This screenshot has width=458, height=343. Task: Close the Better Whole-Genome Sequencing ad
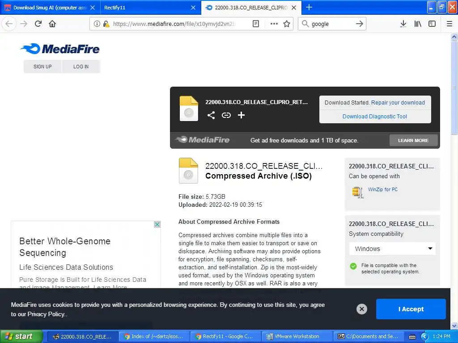tap(157, 224)
